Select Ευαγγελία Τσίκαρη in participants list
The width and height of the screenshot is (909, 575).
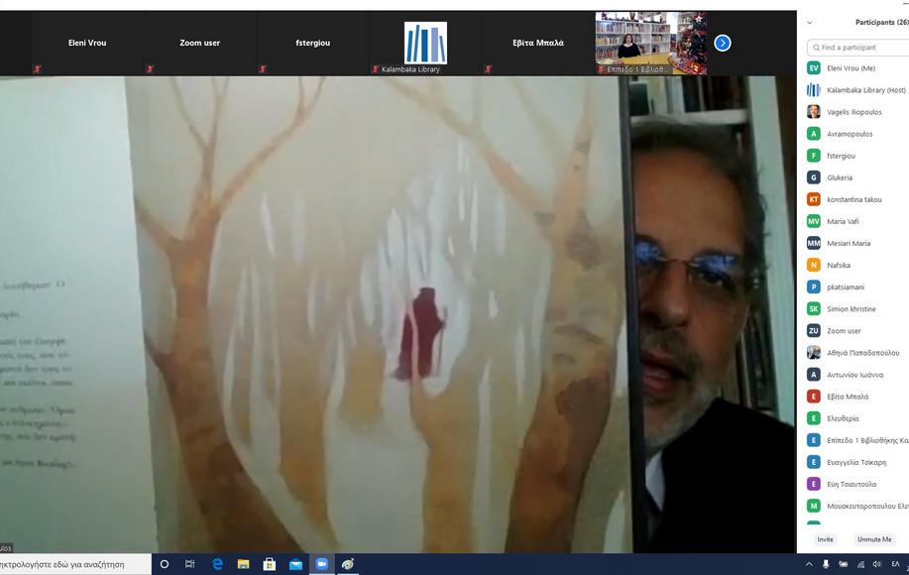857,462
